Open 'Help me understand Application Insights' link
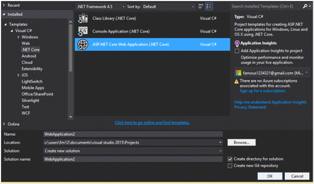Viewport: 314px width, 184px height. (x=270, y=102)
